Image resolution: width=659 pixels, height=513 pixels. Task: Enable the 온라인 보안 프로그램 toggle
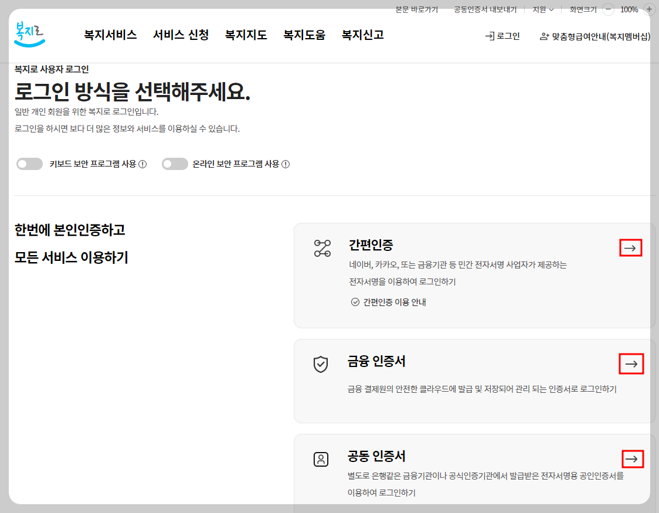(175, 164)
